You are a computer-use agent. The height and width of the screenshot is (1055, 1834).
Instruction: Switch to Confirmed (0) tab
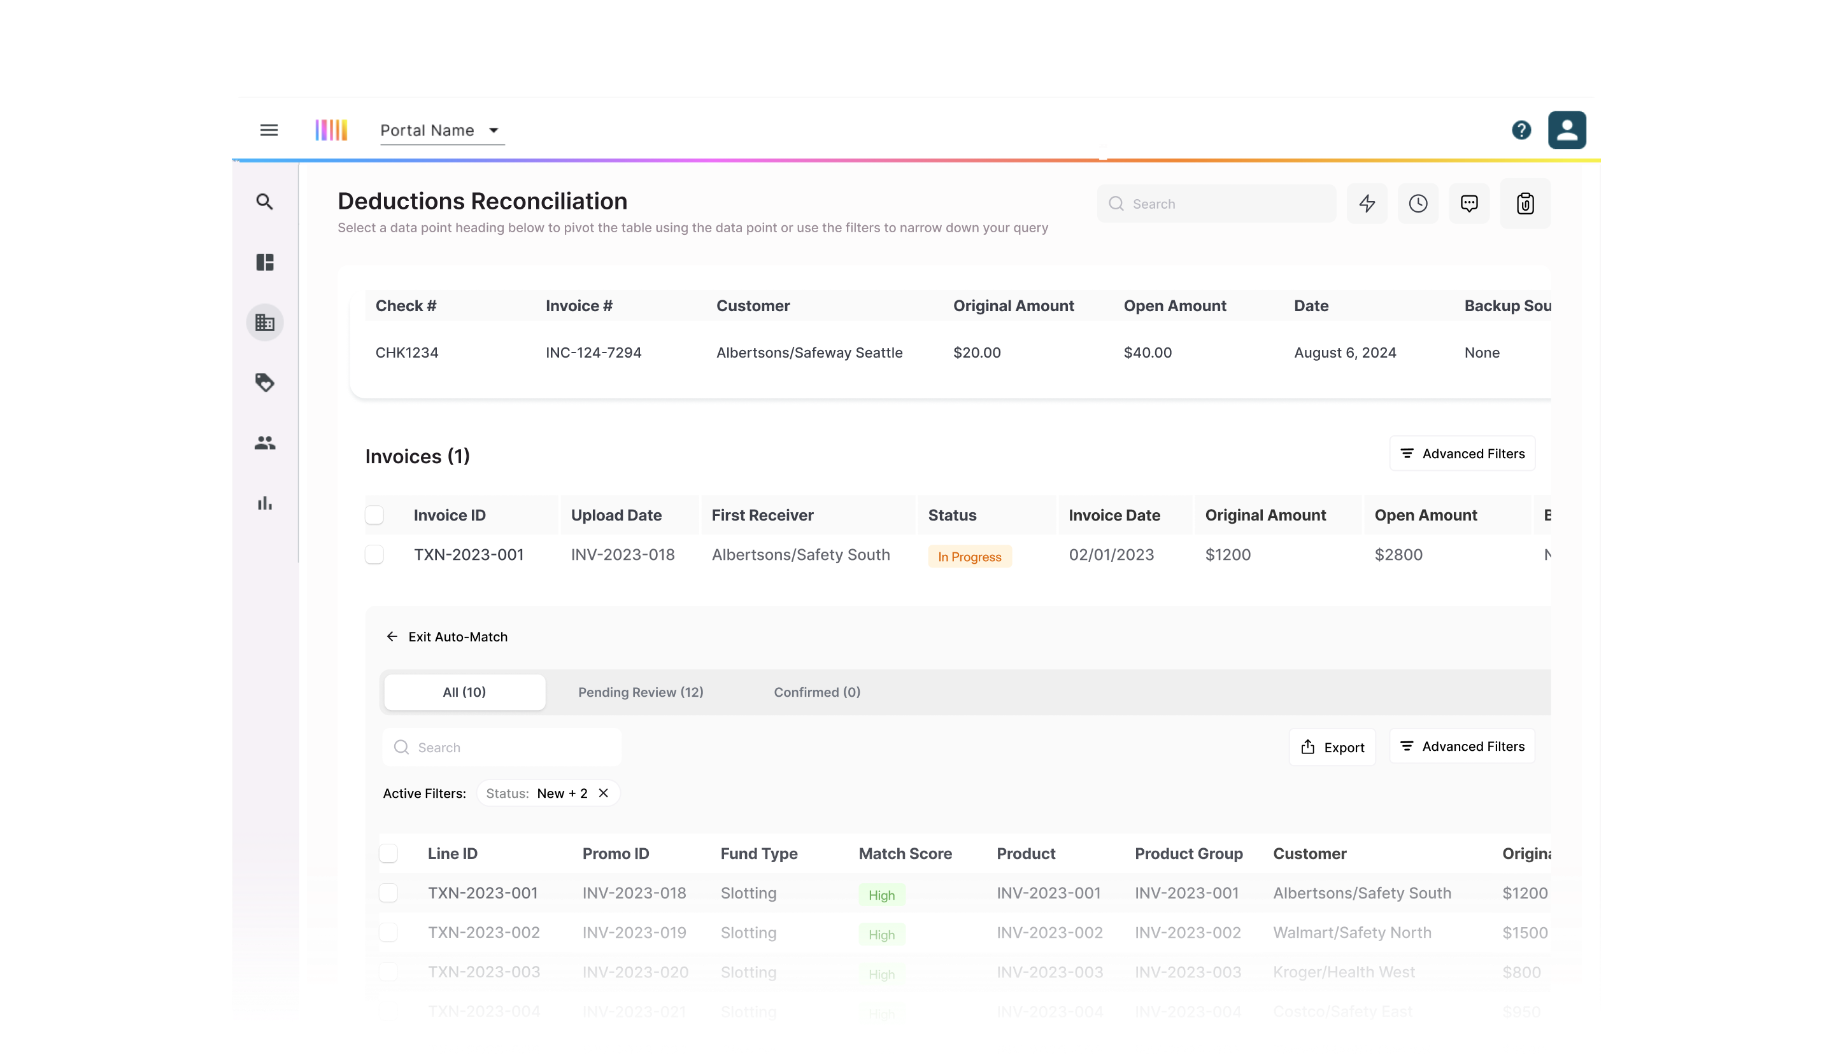click(x=816, y=692)
